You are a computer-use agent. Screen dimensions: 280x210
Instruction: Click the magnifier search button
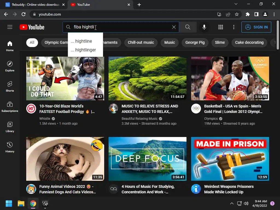(188, 27)
